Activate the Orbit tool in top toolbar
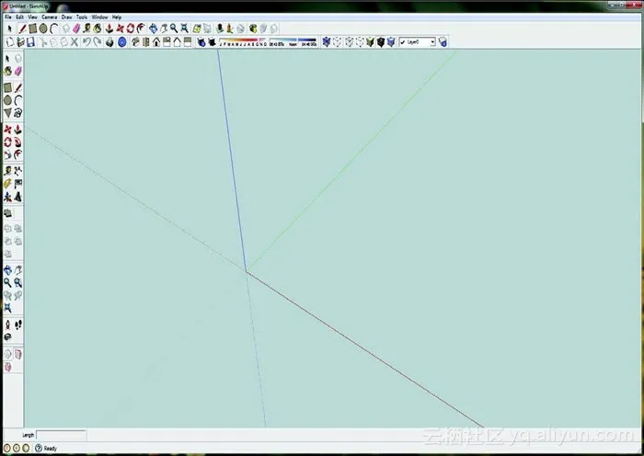The image size is (644, 456). 152,28
